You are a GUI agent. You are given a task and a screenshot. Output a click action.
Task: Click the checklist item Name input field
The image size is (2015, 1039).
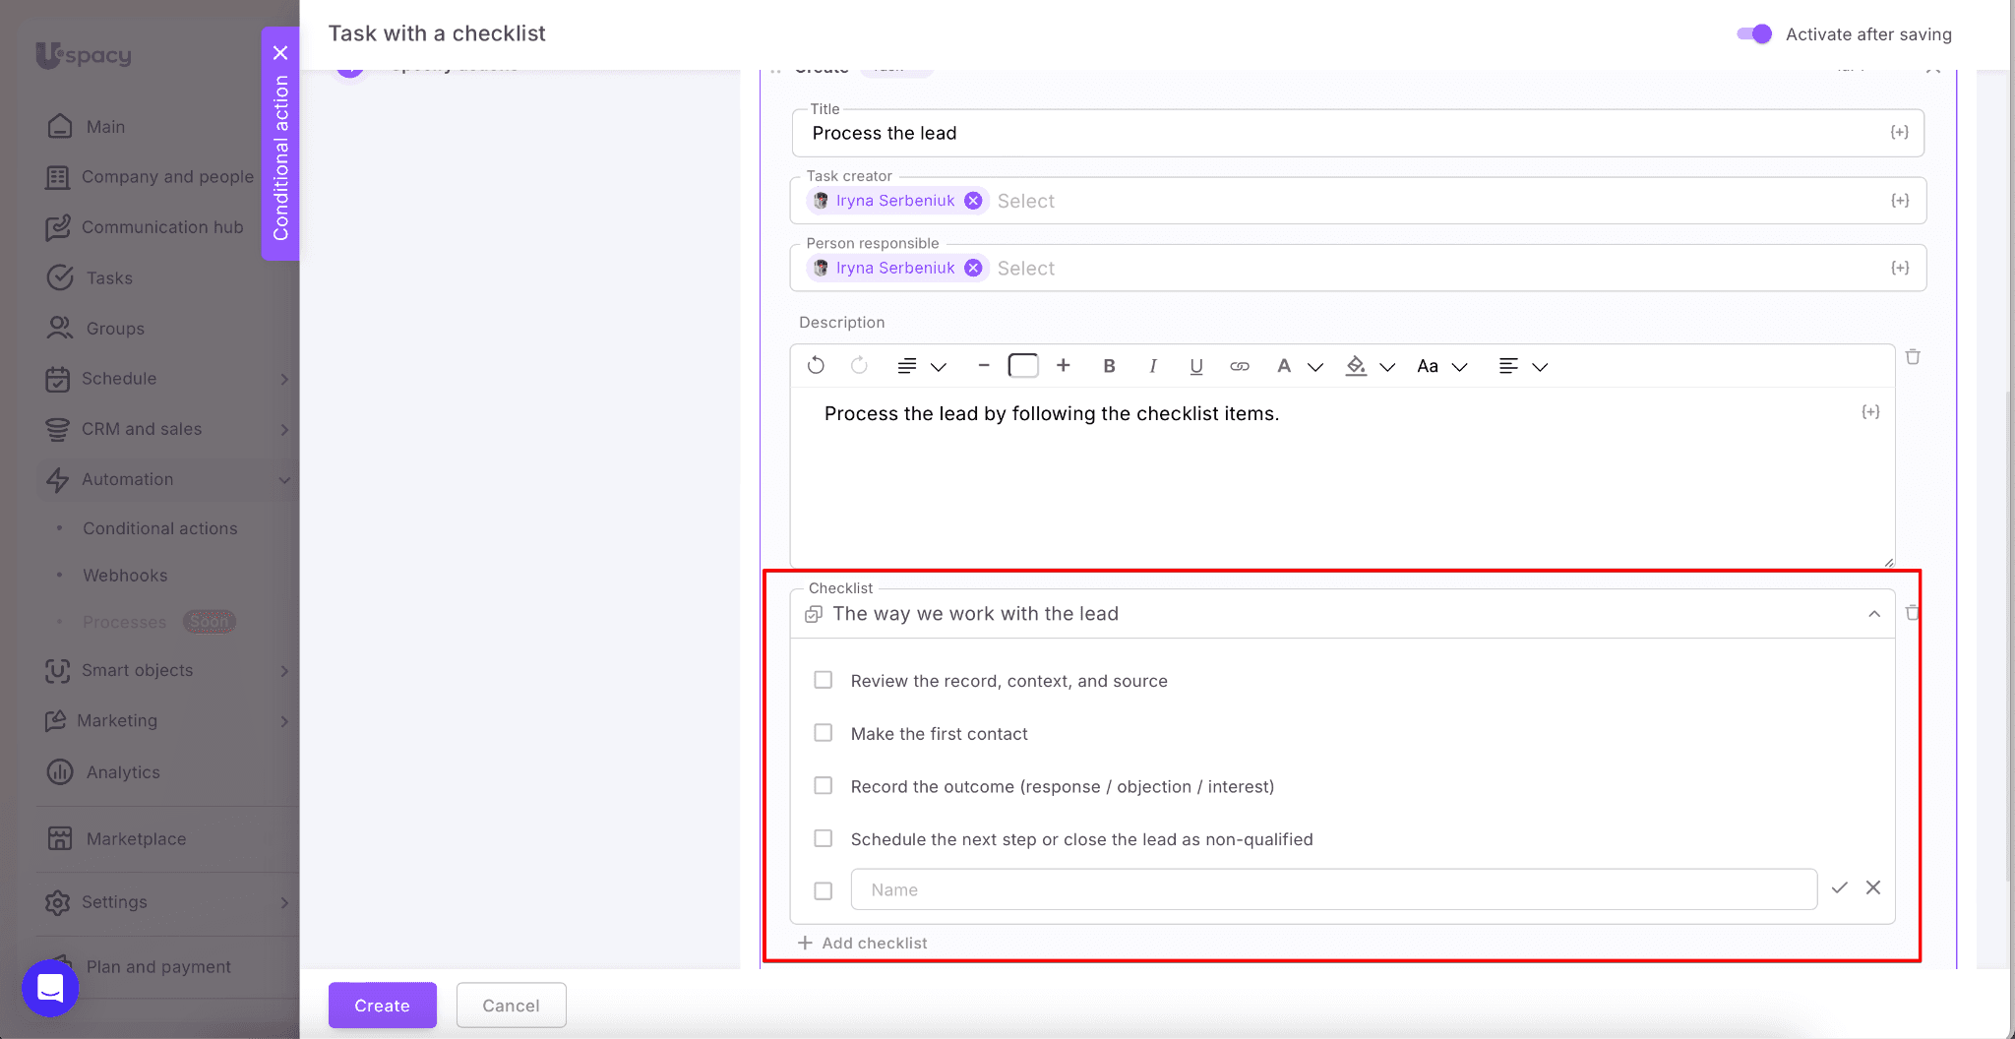click(1333, 889)
